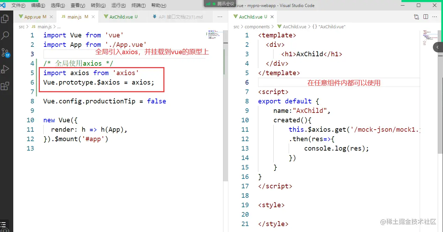Open the 编辑(E) menu

pos(38,6)
